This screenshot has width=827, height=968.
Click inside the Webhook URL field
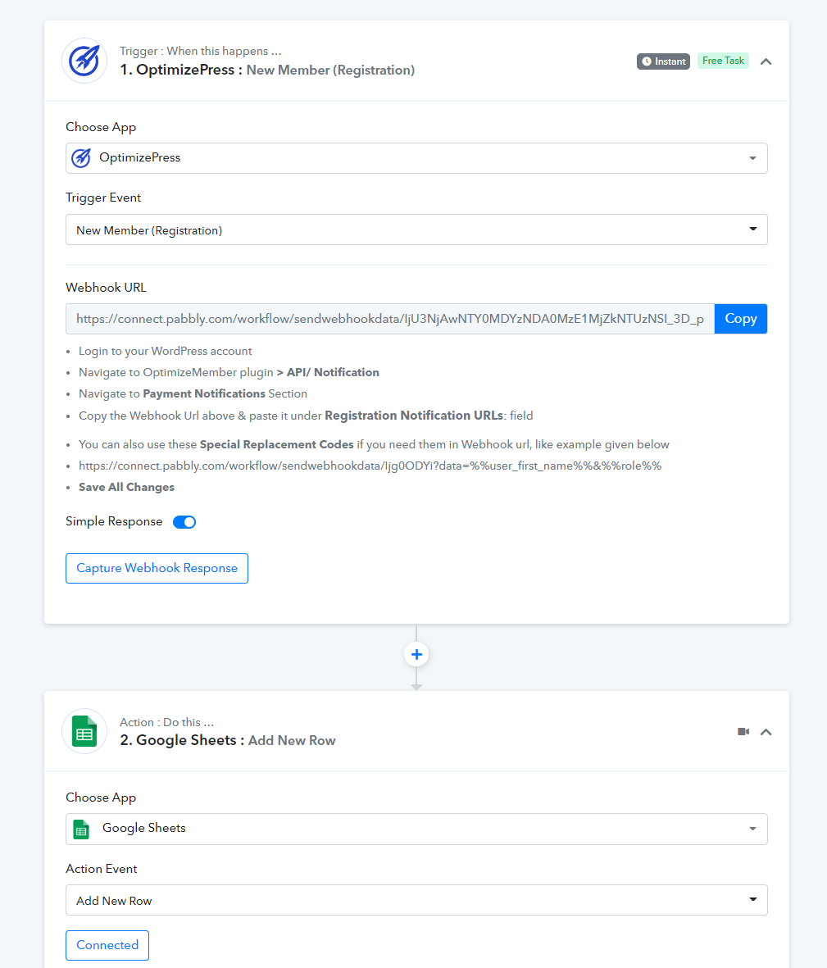click(390, 319)
